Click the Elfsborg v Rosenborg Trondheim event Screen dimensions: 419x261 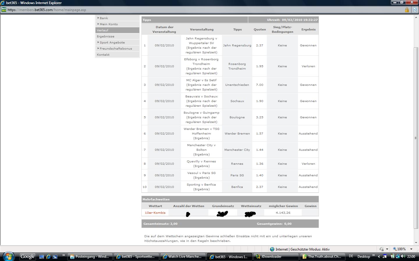click(x=201, y=66)
